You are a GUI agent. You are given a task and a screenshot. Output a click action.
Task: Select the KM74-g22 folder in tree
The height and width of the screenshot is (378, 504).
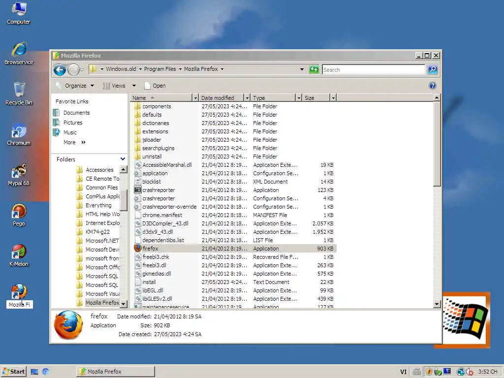click(x=97, y=232)
